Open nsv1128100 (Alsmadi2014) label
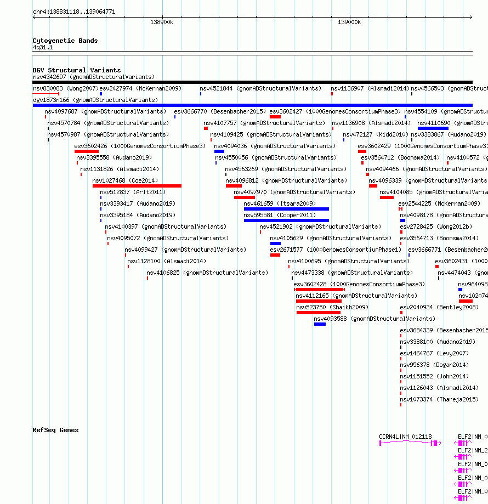 (167, 262)
